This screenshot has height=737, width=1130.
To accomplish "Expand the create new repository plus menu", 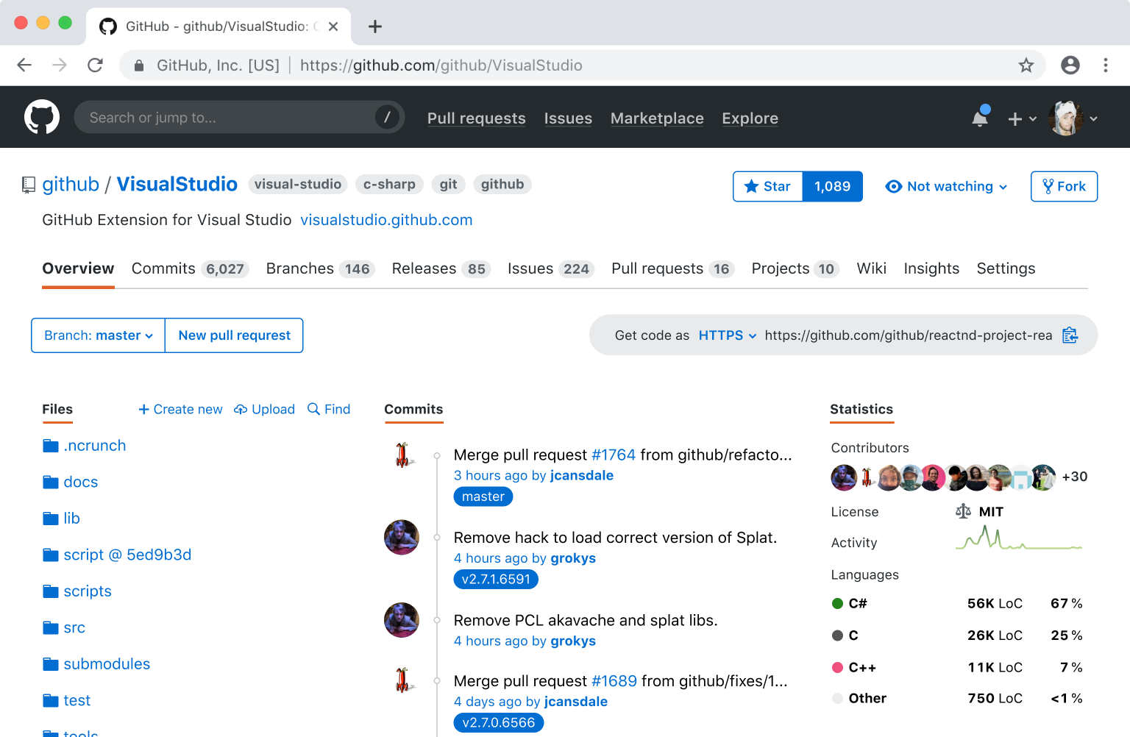I will click(1021, 118).
